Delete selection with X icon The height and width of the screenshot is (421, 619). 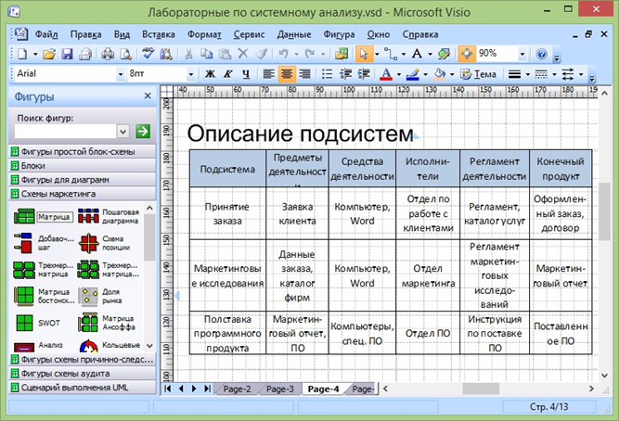243,54
